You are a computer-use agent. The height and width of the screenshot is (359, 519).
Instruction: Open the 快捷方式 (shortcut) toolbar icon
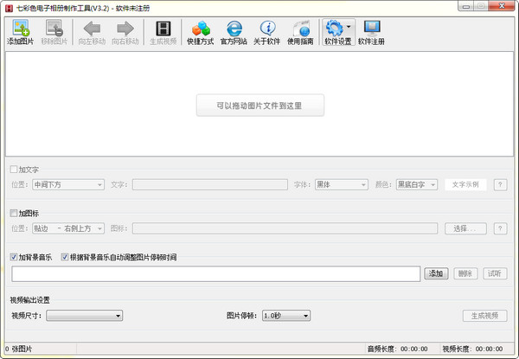tap(200, 31)
